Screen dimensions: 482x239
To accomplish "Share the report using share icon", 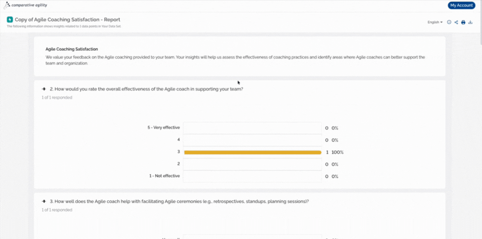I will pyautogui.click(x=456, y=22).
